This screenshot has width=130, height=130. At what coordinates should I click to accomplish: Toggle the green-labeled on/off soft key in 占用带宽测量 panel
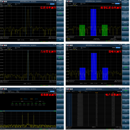coord(60,58)
